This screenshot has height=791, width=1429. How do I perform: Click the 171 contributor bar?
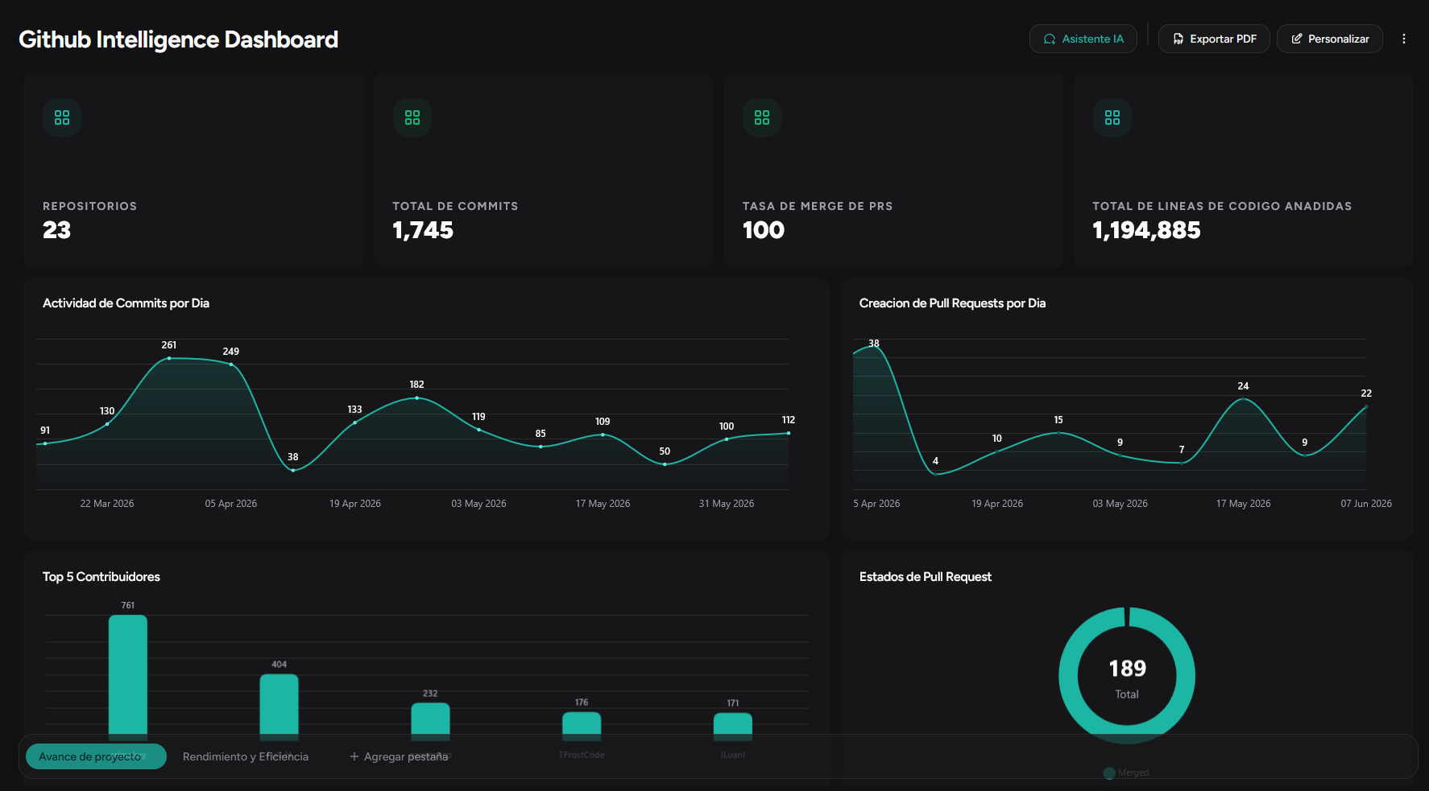tap(733, 727)
